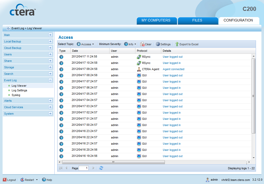Expand the Share section
The height and width of the screenshot is (184, 264).
click(x=50, y=61)
